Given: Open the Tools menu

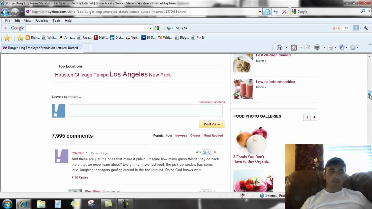Looking at the screenshot, I should click(x=56, y=21).
